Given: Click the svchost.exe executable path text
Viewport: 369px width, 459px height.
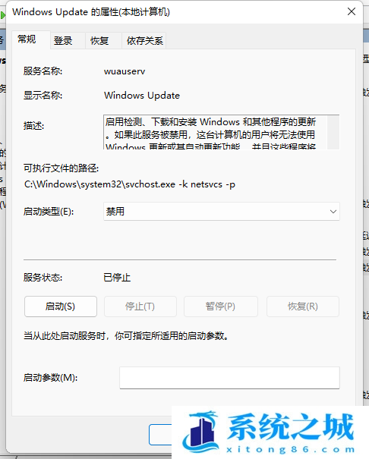Looking at the screenshot, I should coord(129,184).
